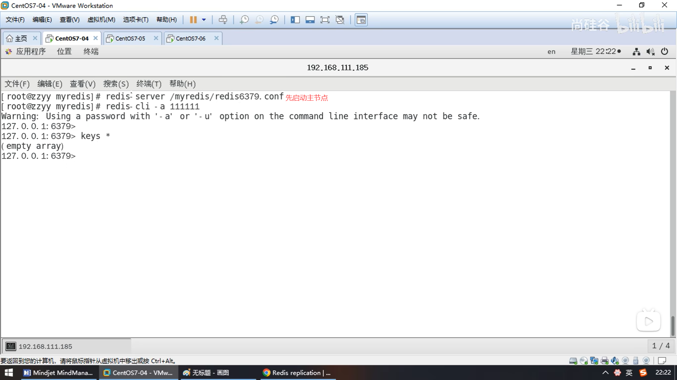Send Ctrl+Alt+Del to the virtual machine
677x380 pixels.
pos(223,20)
